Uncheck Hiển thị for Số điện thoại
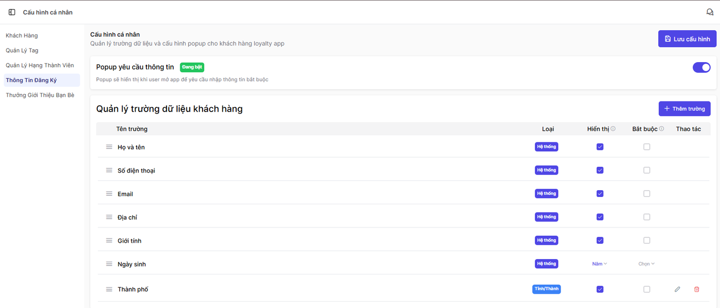This screenshot has height=308, width=720. [x=600, y=170]
